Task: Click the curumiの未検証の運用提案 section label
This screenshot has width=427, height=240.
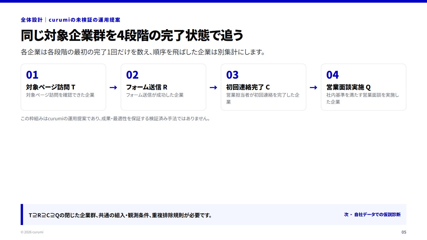Action: 85,20
